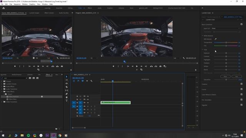Image resolution: width=246 pixels, height=138 pixels.
Task: Switch to Effect Controls tab
Action: click(x=49, y=13)
